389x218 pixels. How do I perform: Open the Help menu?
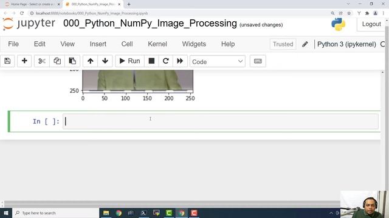(x=228, y=44)
